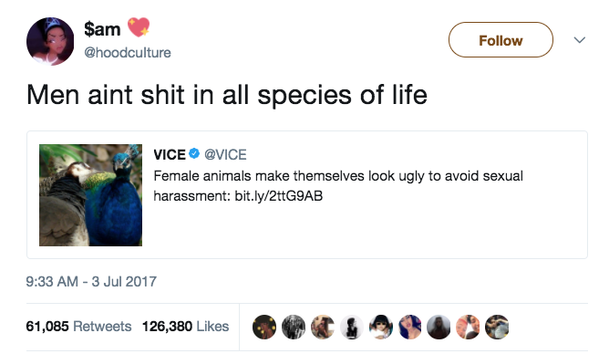Click the fifth liker avatar with sunglasses
This screenshot has width=609, height=354.
click(x=381, y=327)
